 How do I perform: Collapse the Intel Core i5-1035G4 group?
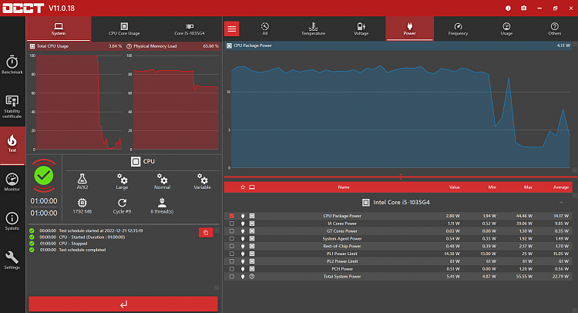coord(561,203)
